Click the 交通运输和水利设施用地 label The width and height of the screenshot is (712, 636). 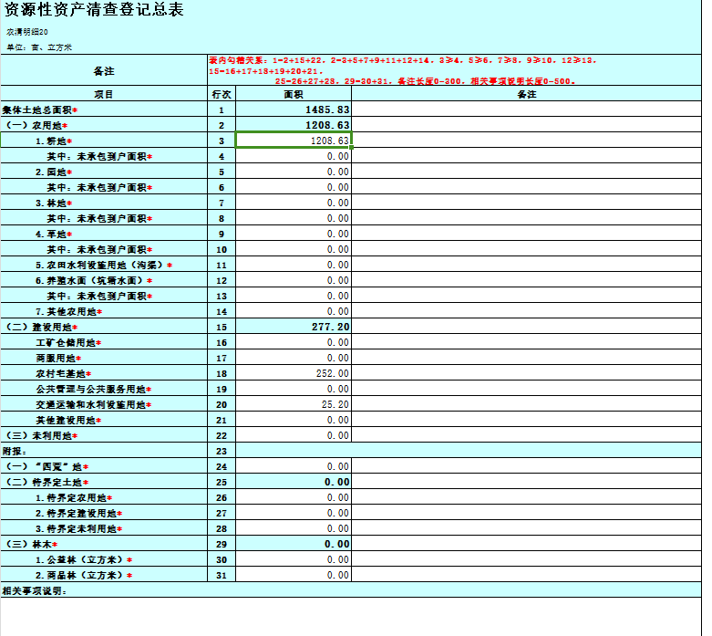coord(94,404)
